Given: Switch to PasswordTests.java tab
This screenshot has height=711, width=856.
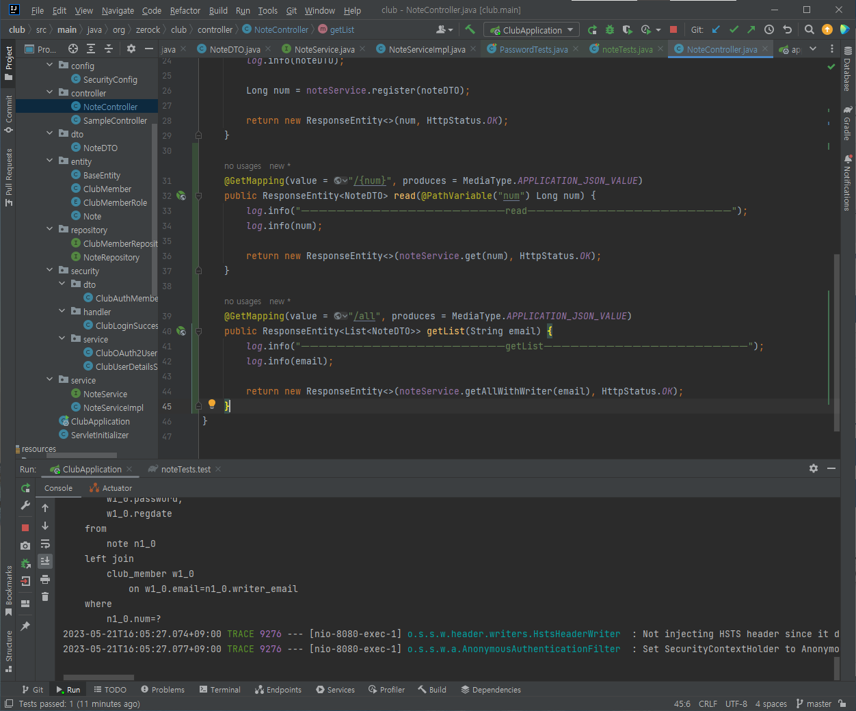Looking at the screenshot, I should click(x=533, y=49).
